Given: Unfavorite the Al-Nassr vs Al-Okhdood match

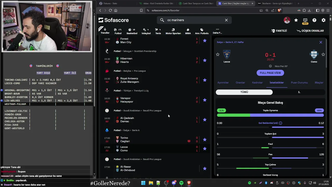Looking at the screenshot, I should (x=205, y=169).
